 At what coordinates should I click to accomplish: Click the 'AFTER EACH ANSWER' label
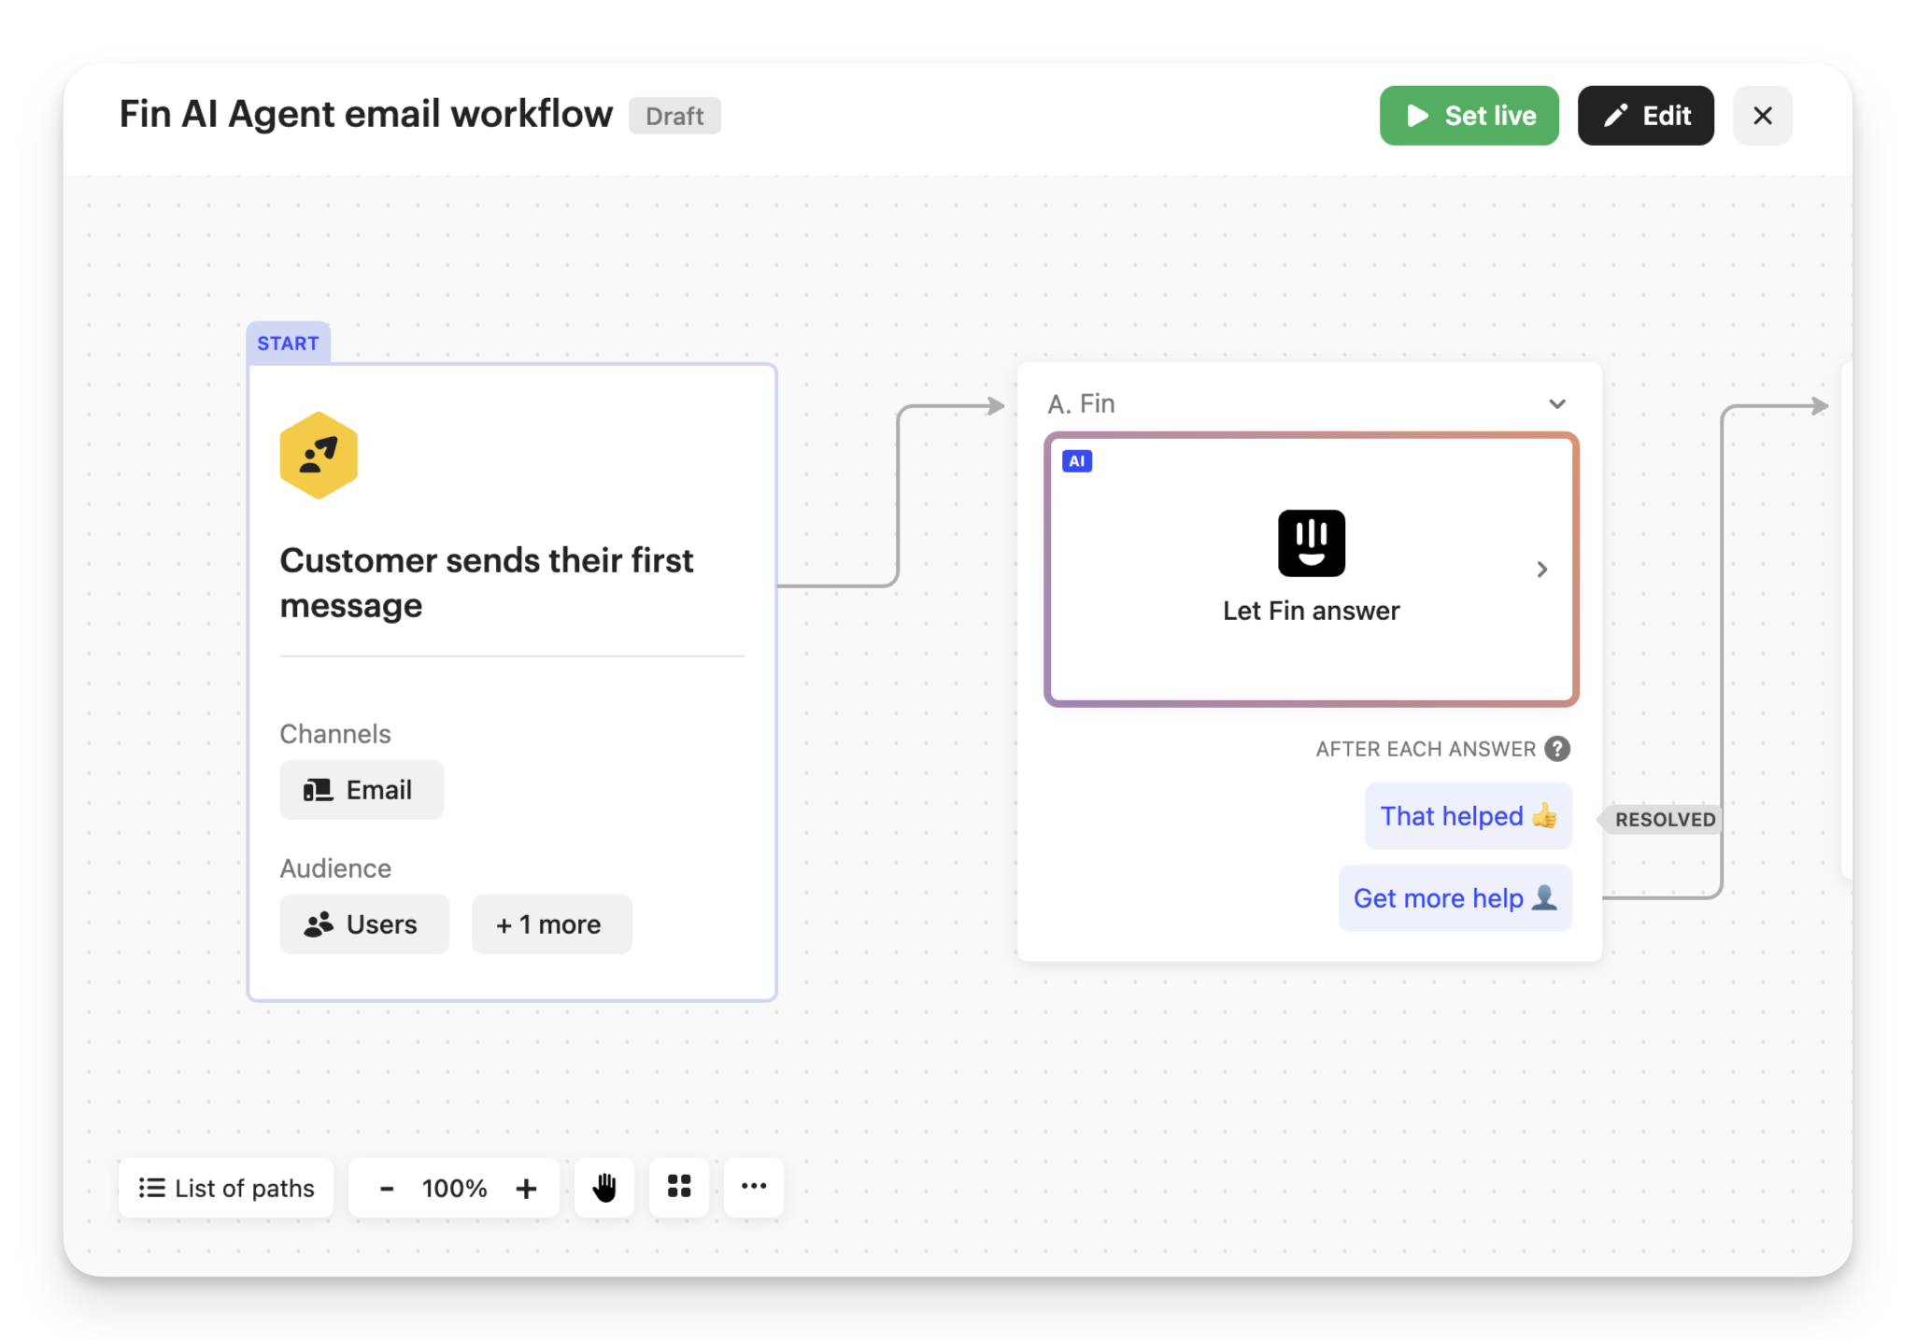pos(1426,749)
